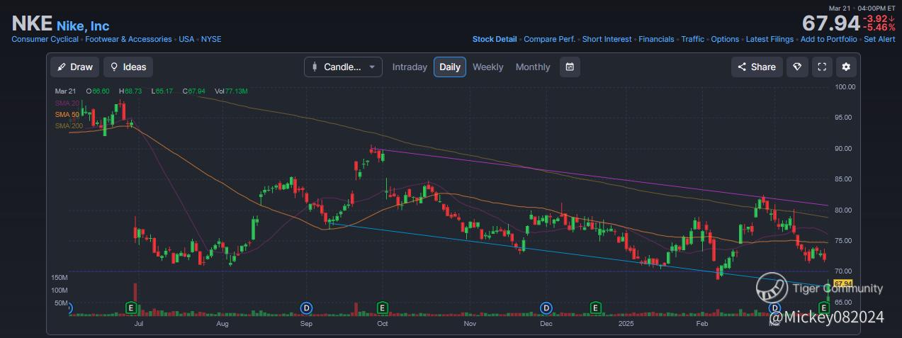Select the SMA 20 indicator label
The width and height of the screenshot is (902, 338).
[67, 103]
